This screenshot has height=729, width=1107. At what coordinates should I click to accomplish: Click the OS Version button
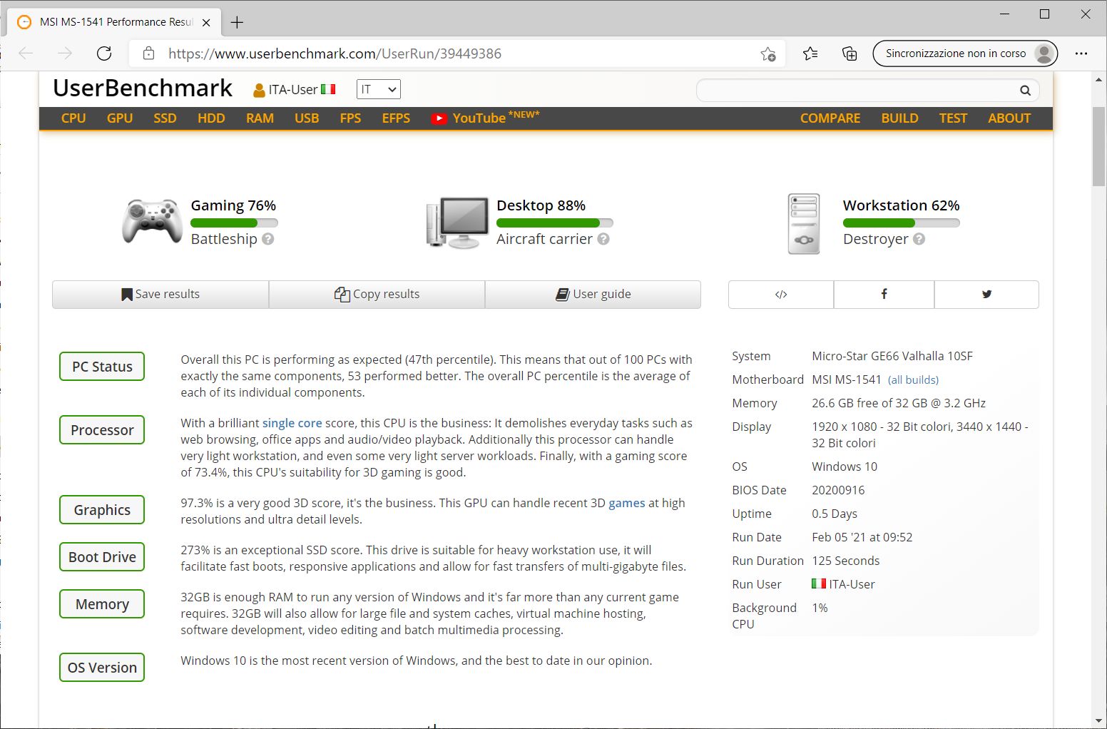tap(102, 668)
